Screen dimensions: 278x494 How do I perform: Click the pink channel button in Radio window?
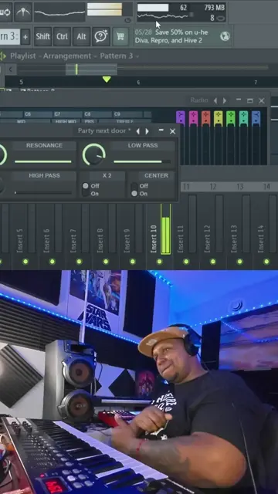tap(193, 118)
